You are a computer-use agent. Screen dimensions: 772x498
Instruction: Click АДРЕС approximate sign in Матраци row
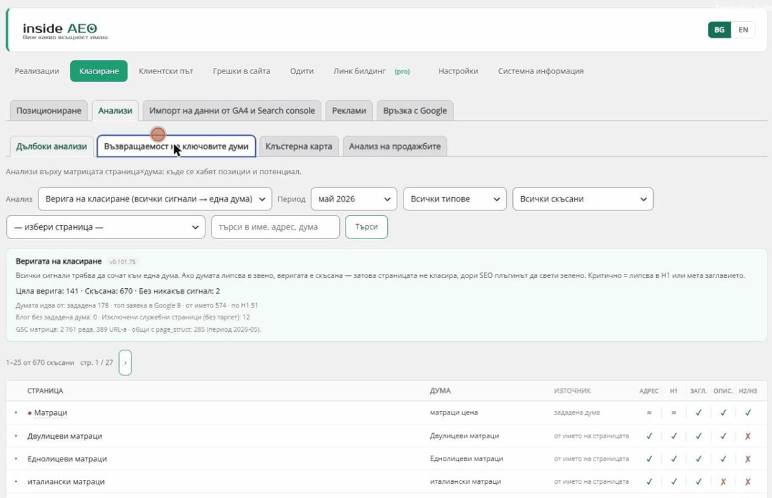coord(649,413)
